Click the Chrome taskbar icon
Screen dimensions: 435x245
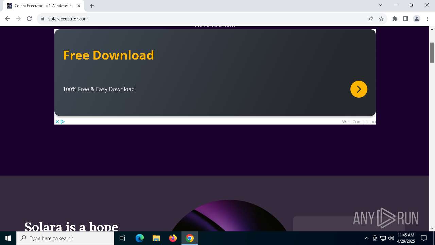point(190,238)
